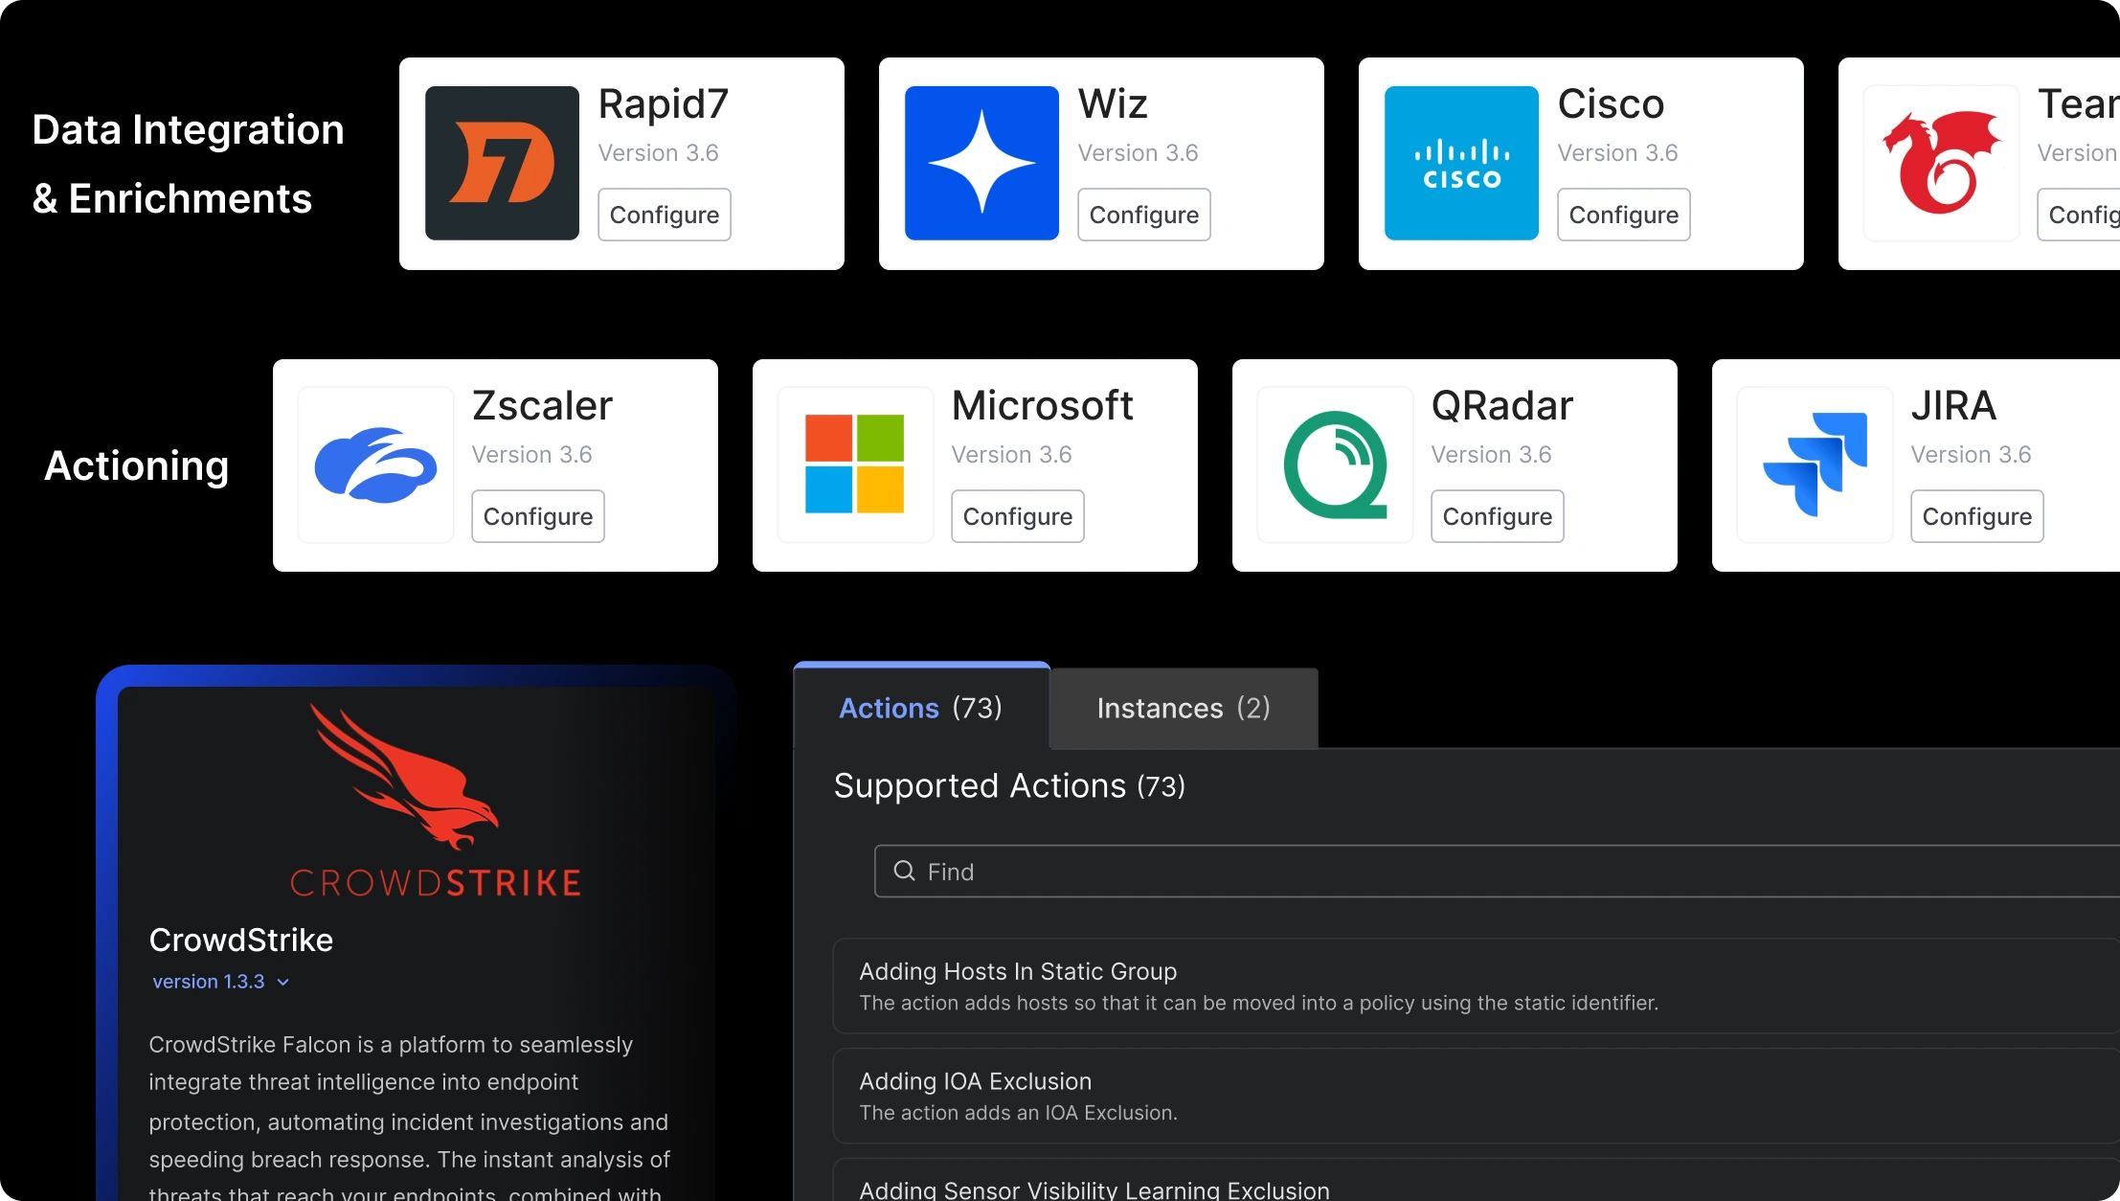Click the Rapid7 logo icon
The height and width of the screenshot is (1201, 2120).
pyautogui.click(x=502, y=163)
